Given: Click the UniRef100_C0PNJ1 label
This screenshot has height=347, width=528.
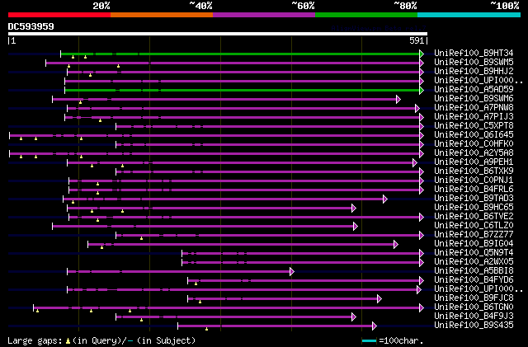Looking at the screenshot, I should click(x=474, y=181).
